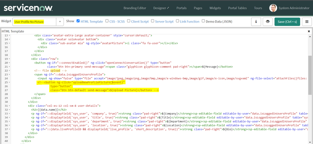Click the HTML Template label link
This screenshot has width=313, height=144.
coord(92,21)
